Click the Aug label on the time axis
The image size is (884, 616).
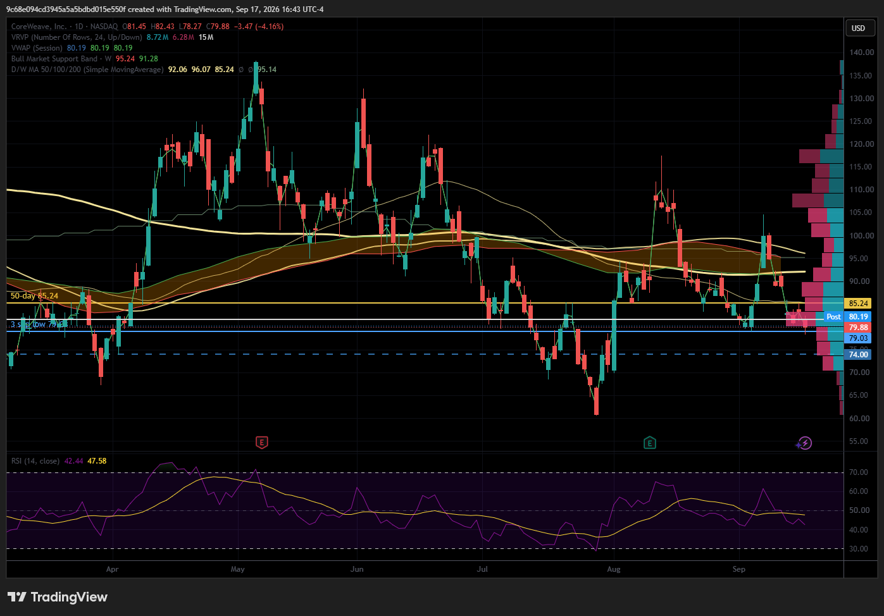tap(614, 569)
